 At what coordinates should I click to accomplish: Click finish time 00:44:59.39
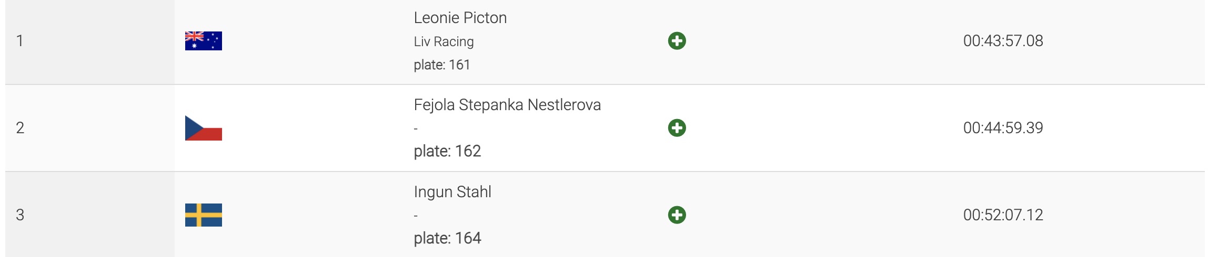pos(1002,128)
